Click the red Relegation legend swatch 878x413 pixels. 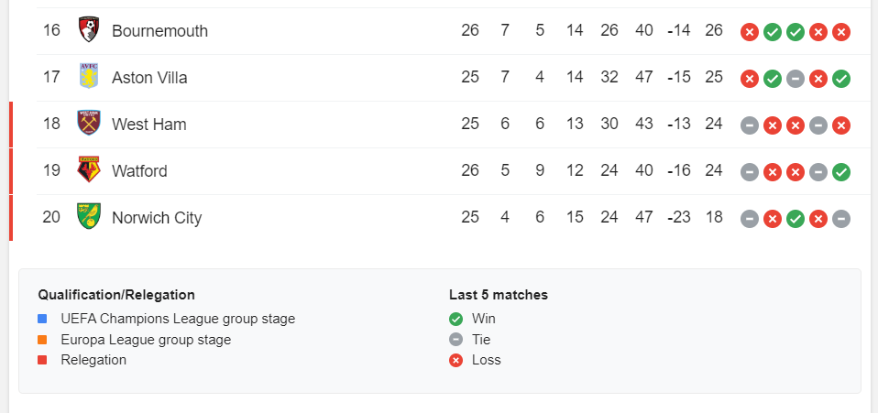43,360
